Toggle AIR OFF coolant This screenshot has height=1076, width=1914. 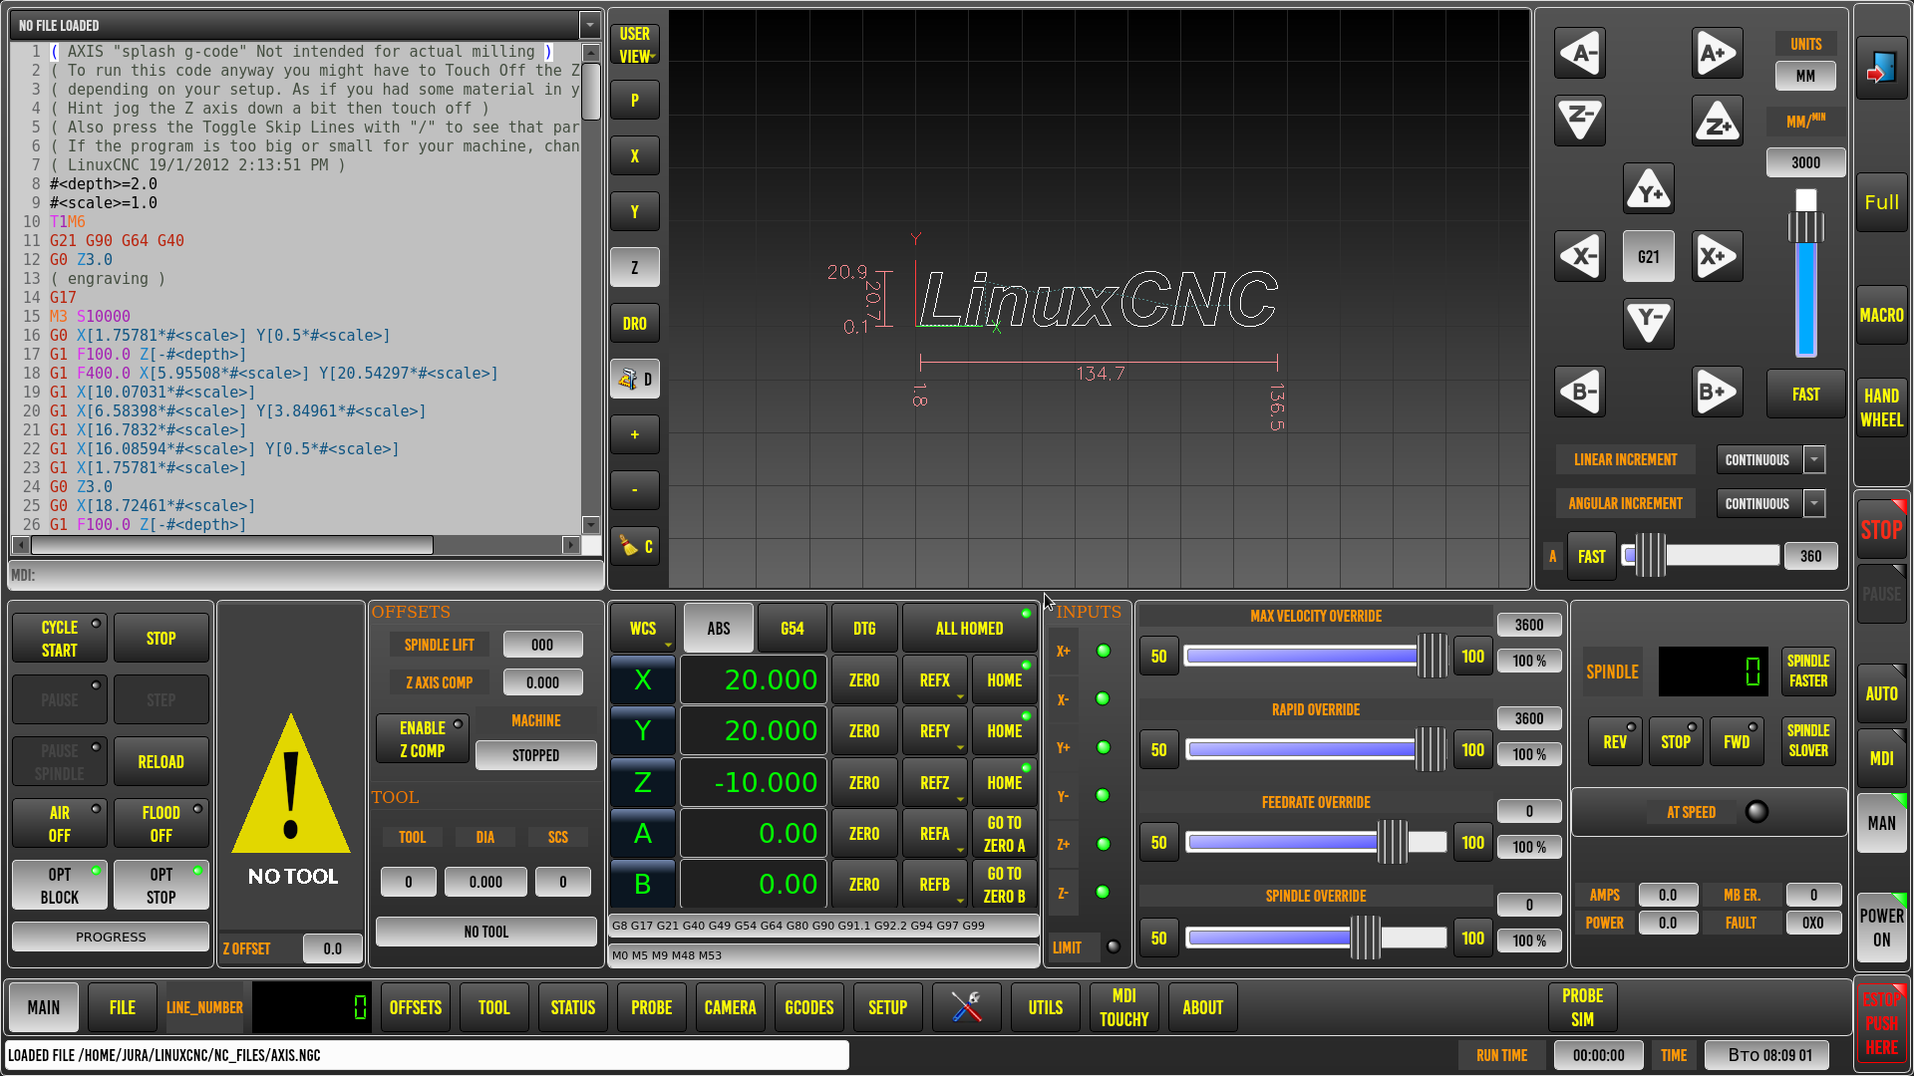pyautogui.click(x=60, y=824)
